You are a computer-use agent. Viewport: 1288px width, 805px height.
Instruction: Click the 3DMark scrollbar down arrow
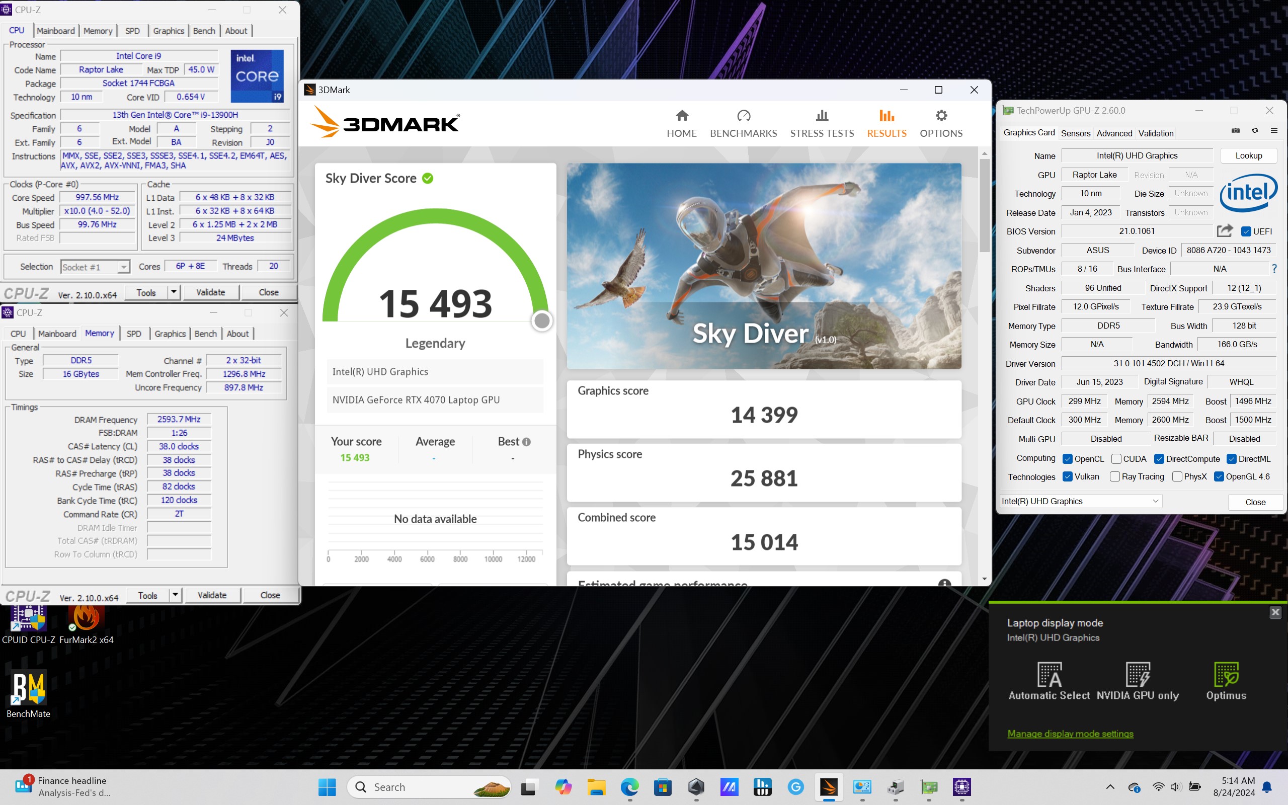tap(984, 579)
